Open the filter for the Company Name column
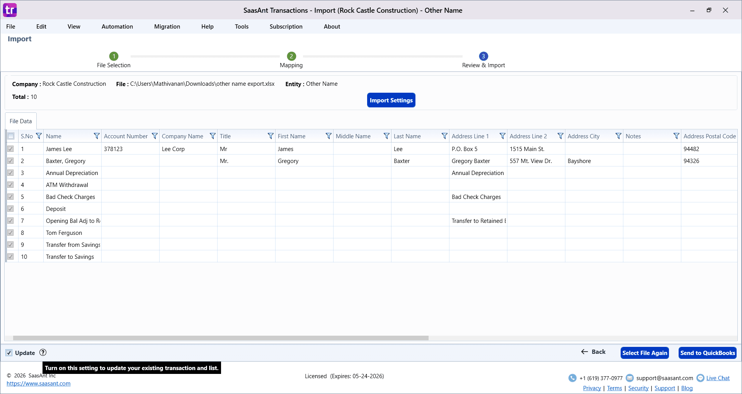This screenshot has height=394, width=742. (x=213, y=136)
